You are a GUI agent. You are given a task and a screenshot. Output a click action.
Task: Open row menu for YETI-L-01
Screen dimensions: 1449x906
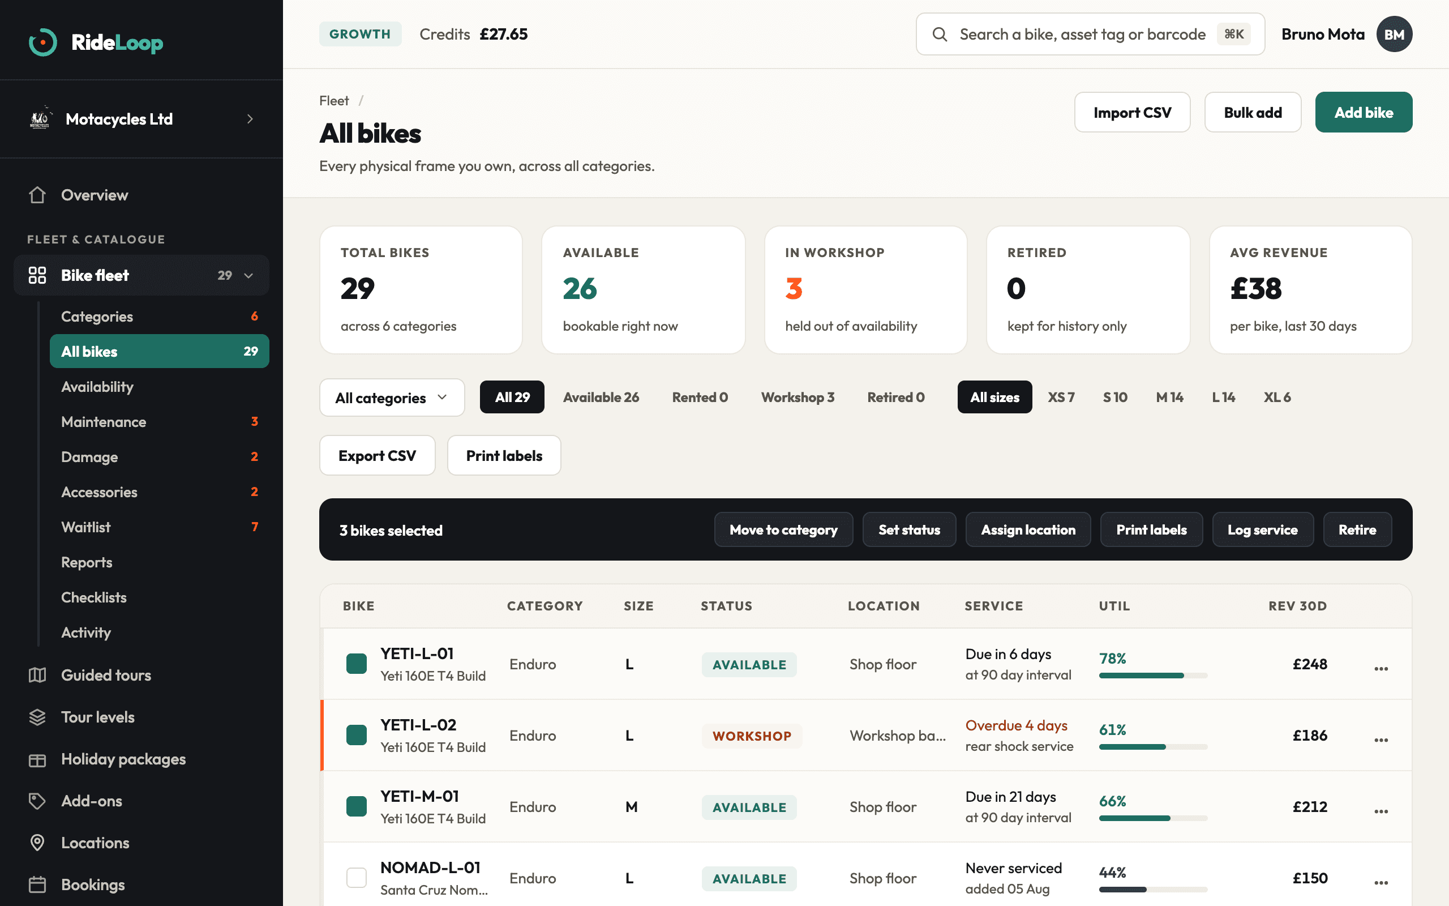pyautogui.click(x=1381, y=669)
